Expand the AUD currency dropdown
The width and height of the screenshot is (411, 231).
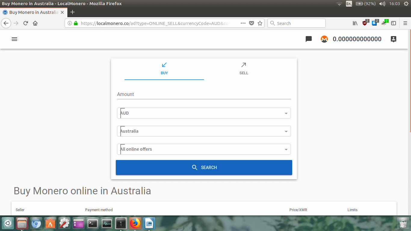pos(204,113)
